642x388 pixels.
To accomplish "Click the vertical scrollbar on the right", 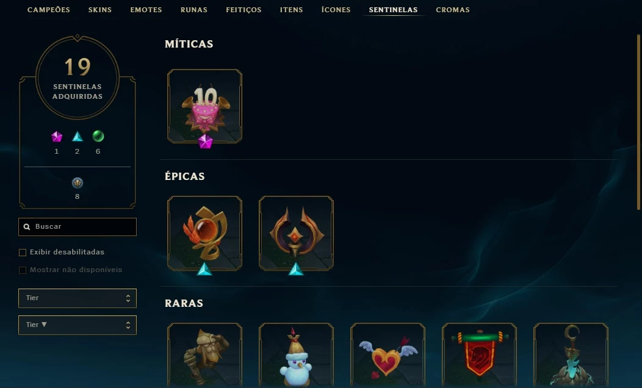I will click(638, 123).
